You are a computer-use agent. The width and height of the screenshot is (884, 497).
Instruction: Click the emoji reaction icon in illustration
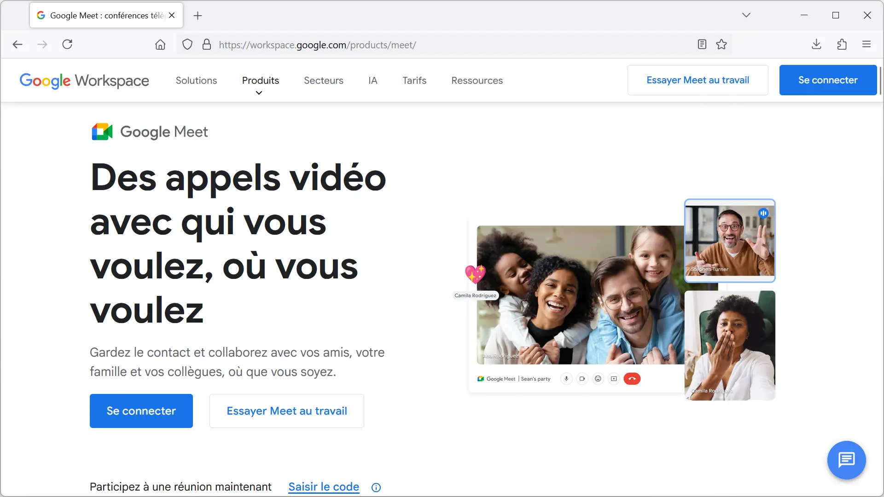pyautogui.click(x=598, y=379)
